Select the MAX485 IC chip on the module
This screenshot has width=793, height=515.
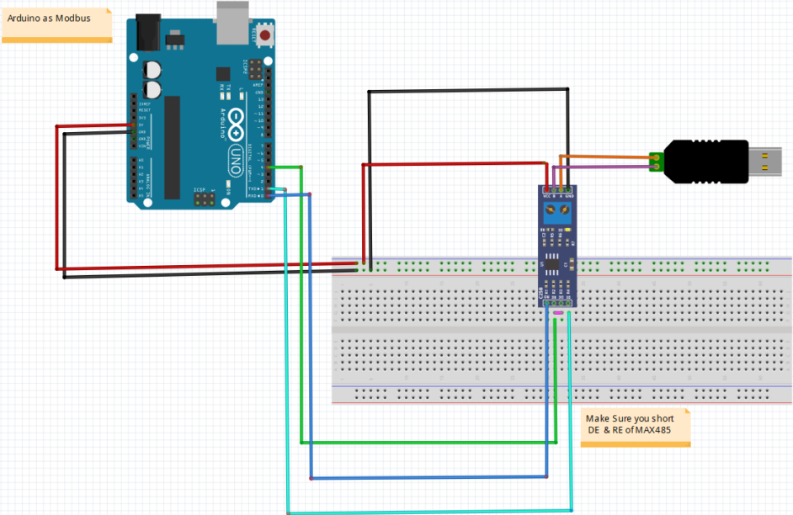coord(551,264)
